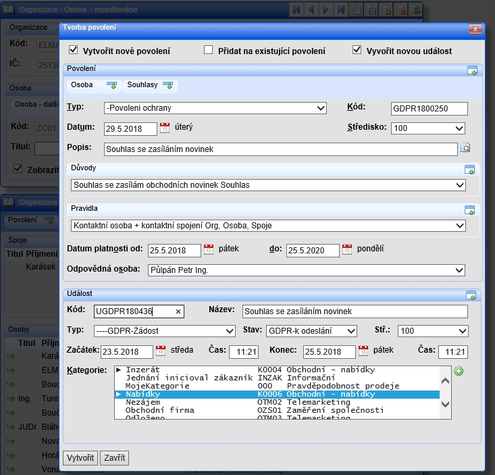
Task: Click the green arrow on Osoba tab
Action: (111, 85)
